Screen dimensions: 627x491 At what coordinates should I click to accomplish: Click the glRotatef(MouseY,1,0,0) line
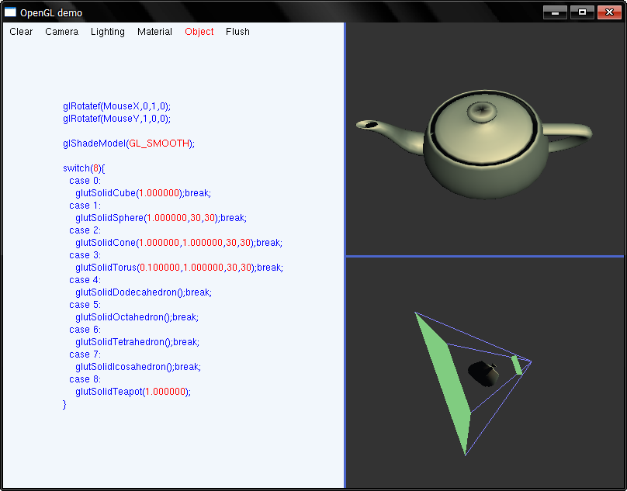click(x=116, y=119)
